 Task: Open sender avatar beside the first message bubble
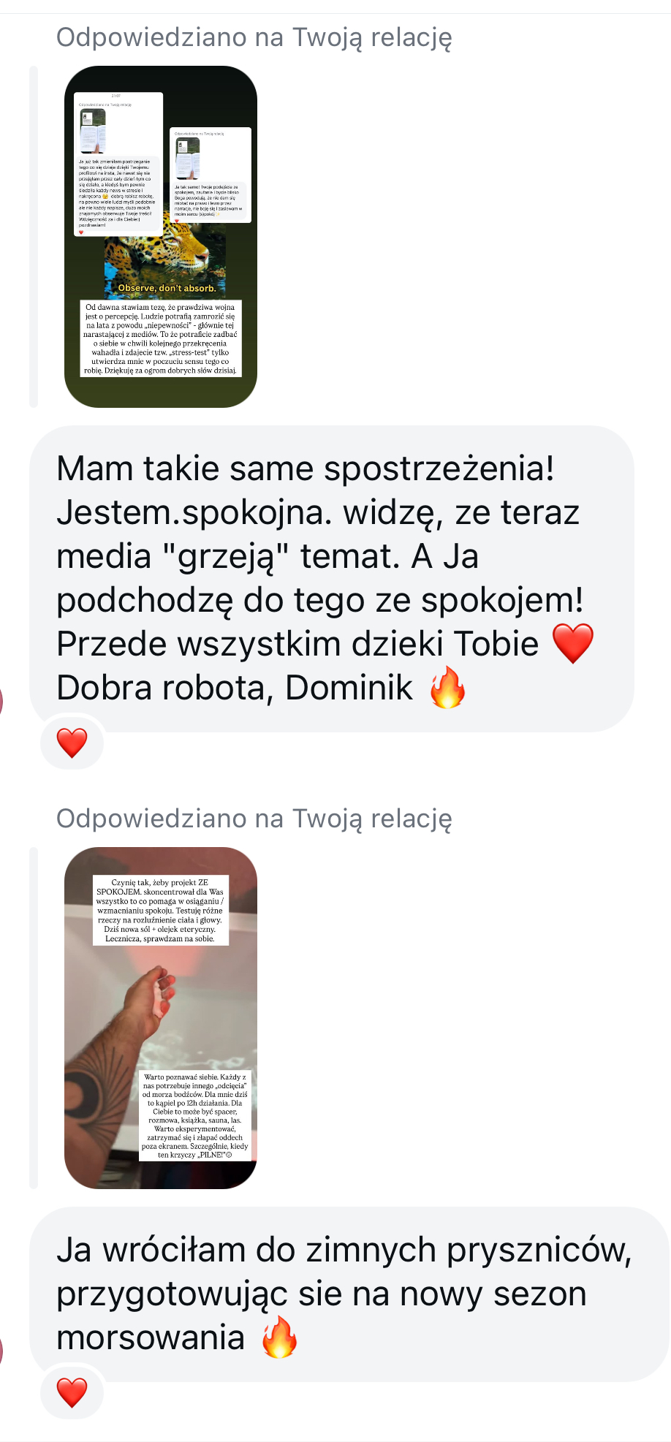point(1,703)
